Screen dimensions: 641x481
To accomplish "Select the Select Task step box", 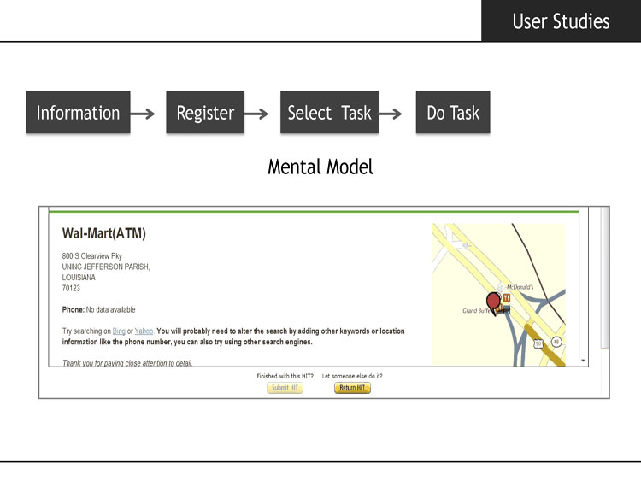I will tap(329, 113).
